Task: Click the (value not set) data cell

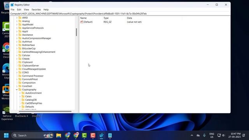Action: point(134,22)
